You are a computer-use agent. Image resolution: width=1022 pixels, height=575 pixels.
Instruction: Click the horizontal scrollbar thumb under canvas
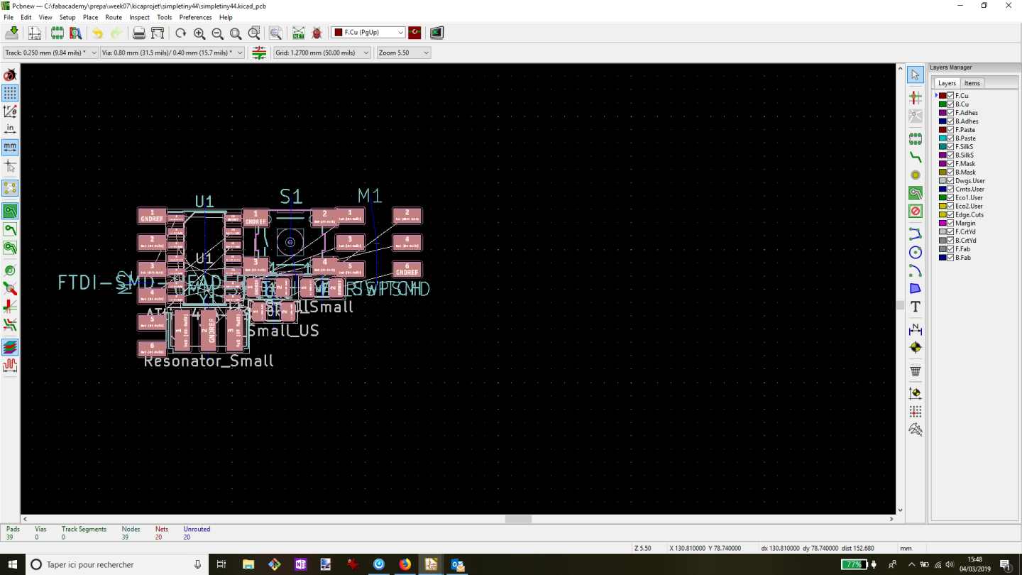tap(518, 519)
